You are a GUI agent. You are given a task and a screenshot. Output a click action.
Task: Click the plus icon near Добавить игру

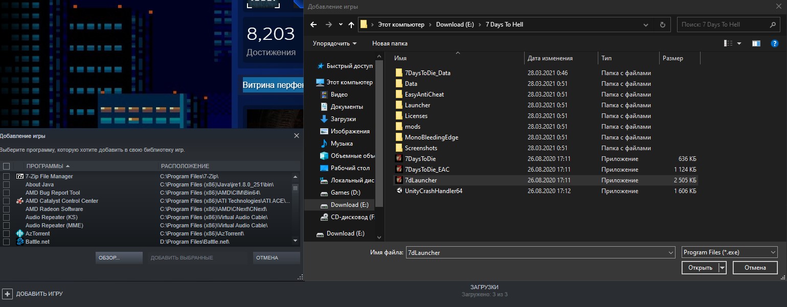pos(7,294)
